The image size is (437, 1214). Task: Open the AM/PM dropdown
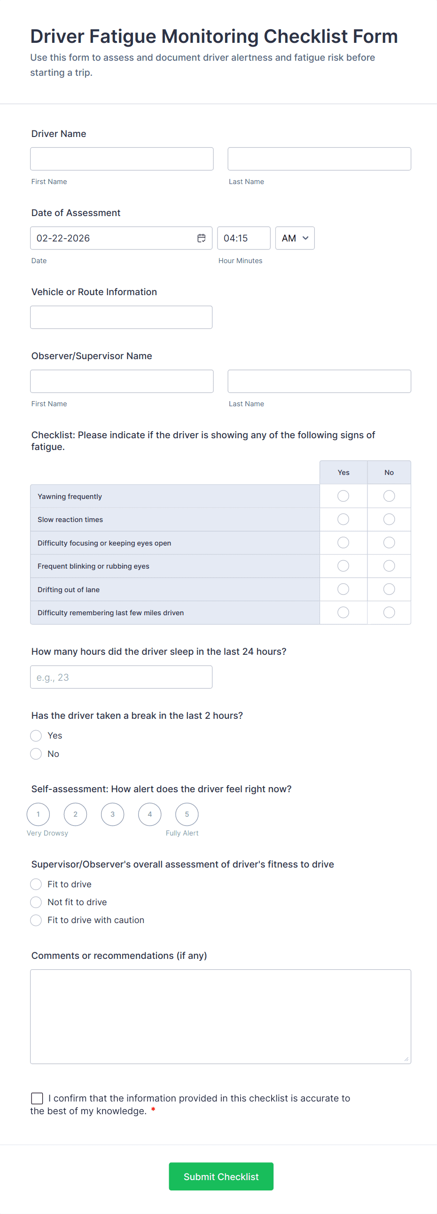pos(295,238)
